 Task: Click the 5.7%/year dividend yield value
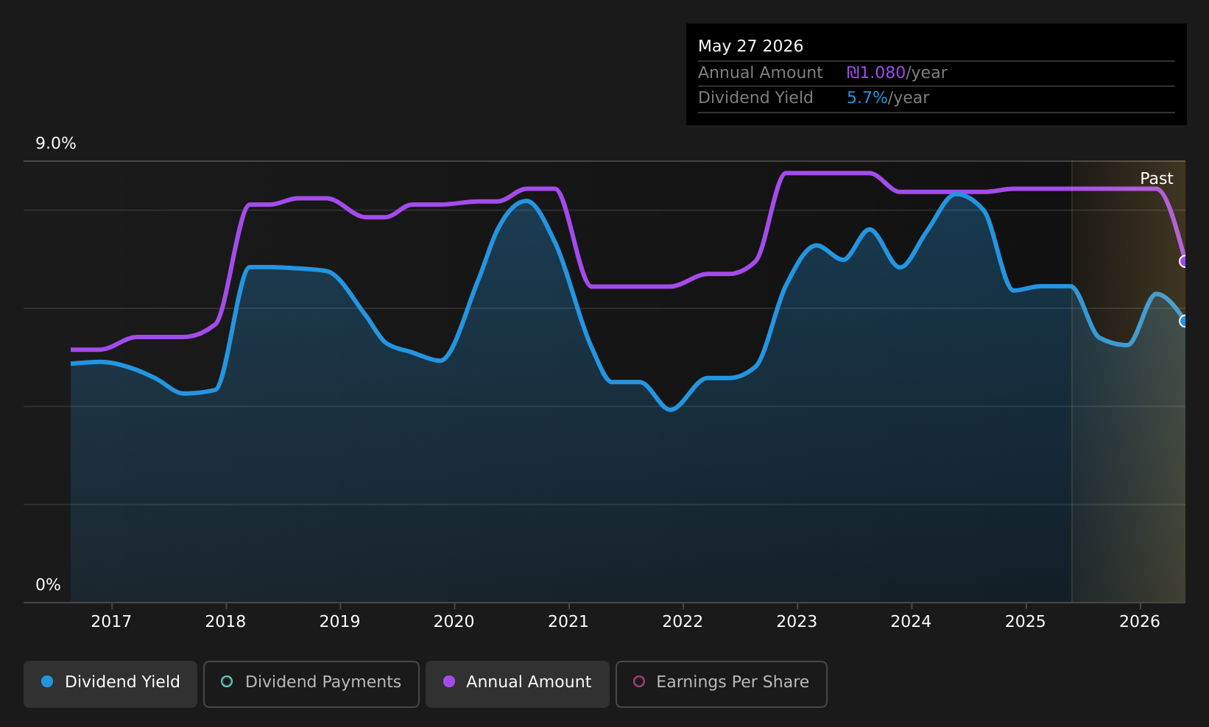[888, 98]
